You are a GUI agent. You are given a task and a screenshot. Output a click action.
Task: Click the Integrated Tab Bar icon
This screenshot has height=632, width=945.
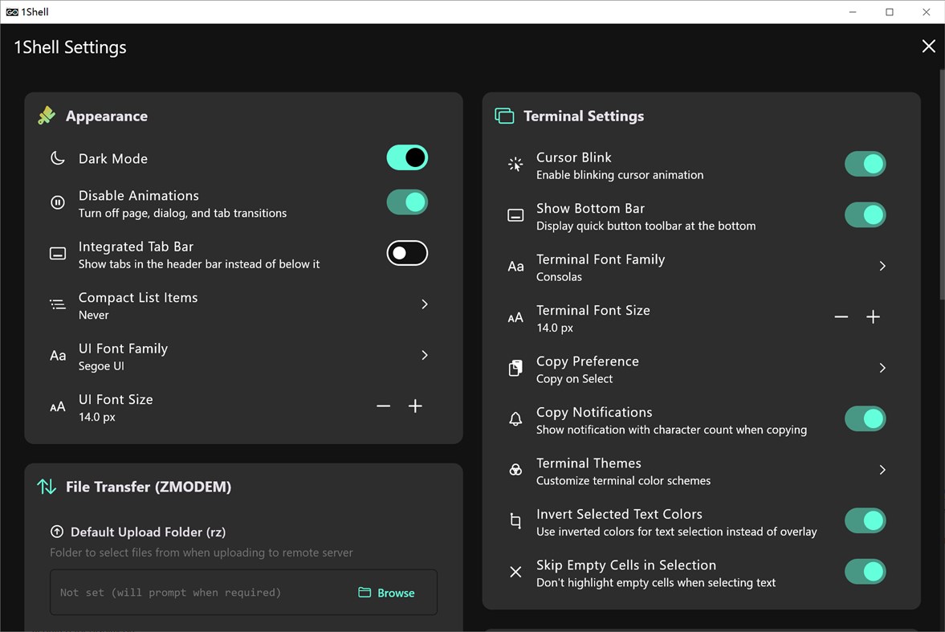click(x=57, y=253)
